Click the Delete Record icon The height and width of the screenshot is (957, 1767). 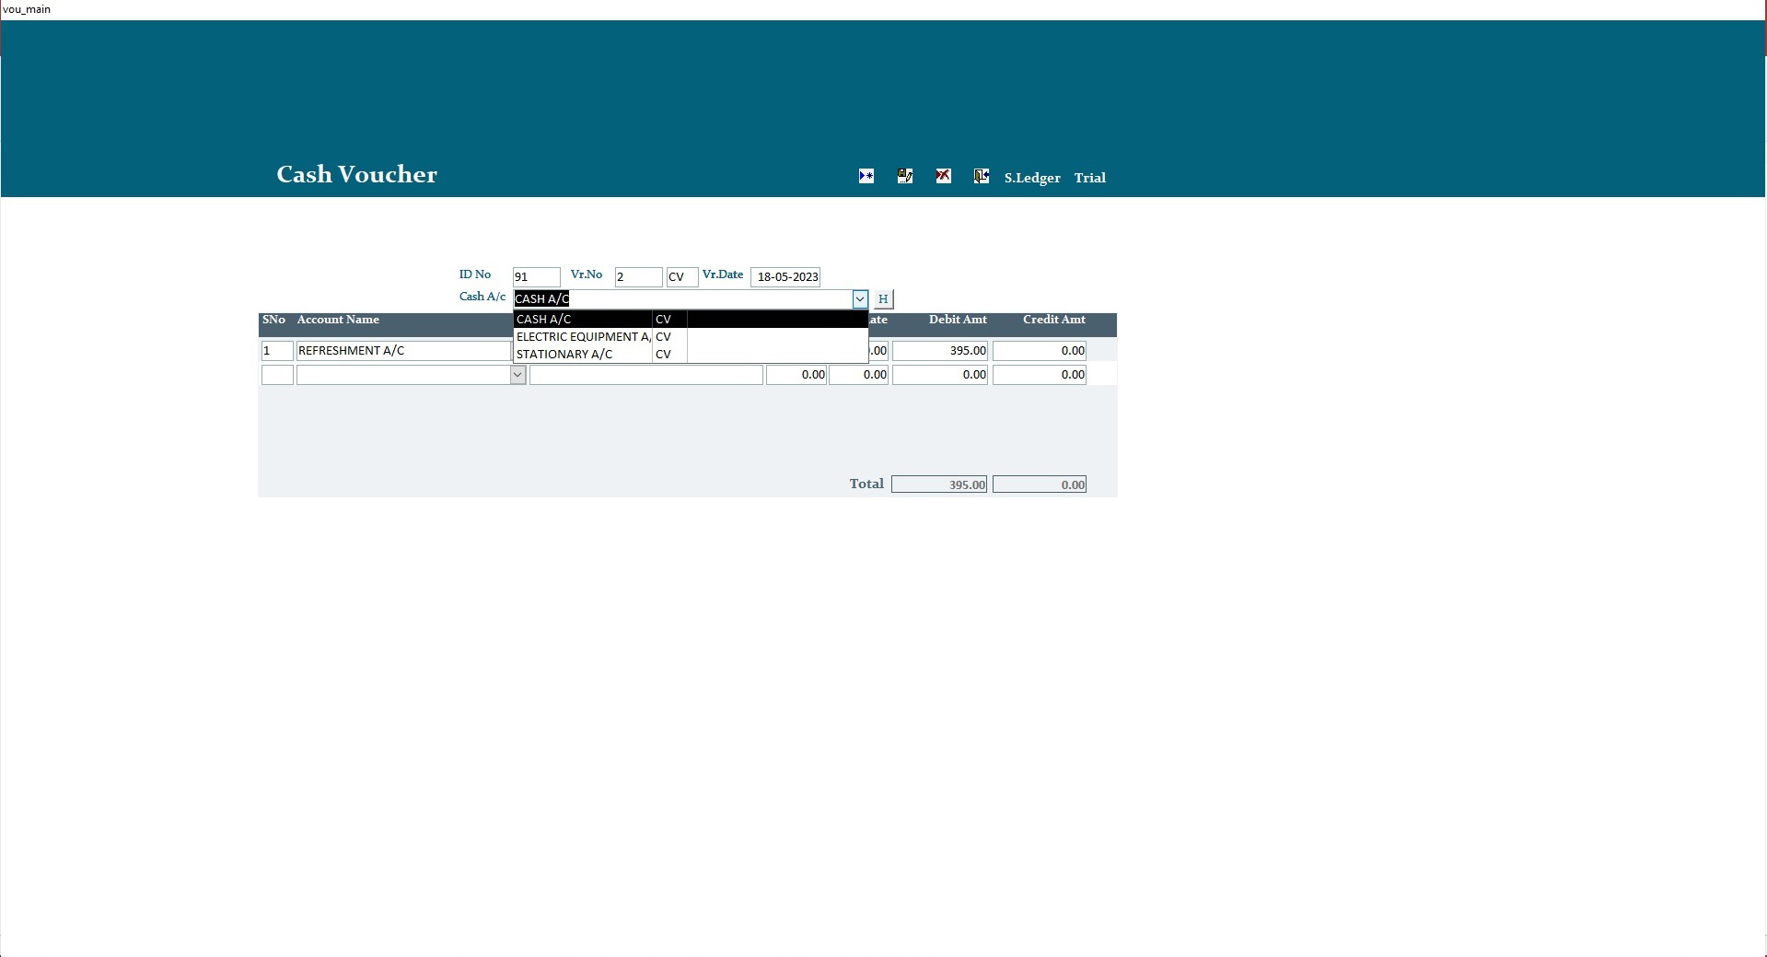click(x=944, y=176)
